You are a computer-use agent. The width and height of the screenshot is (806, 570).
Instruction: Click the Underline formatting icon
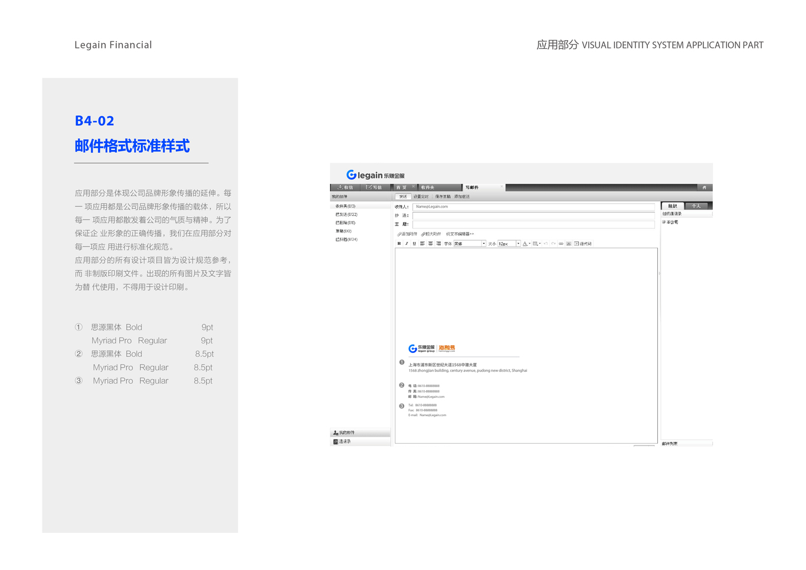pos(414,244)
